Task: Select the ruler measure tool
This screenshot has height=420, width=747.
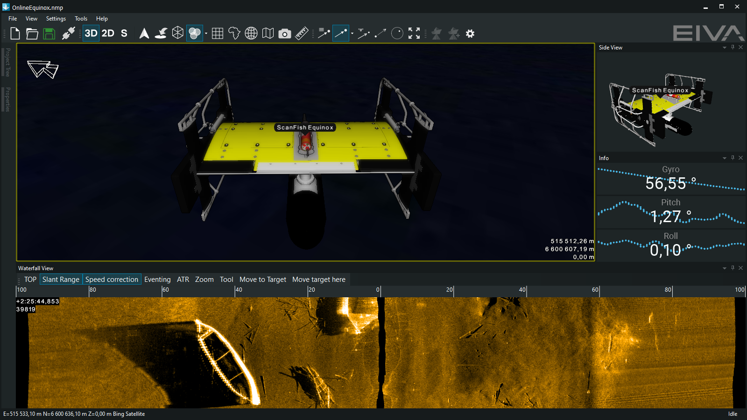Action: [x=302, y=34]
